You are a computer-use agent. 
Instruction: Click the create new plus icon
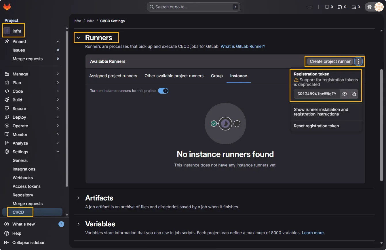[310, 7]
